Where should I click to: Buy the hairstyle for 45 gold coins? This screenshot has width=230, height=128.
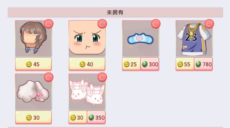[34, 64]
